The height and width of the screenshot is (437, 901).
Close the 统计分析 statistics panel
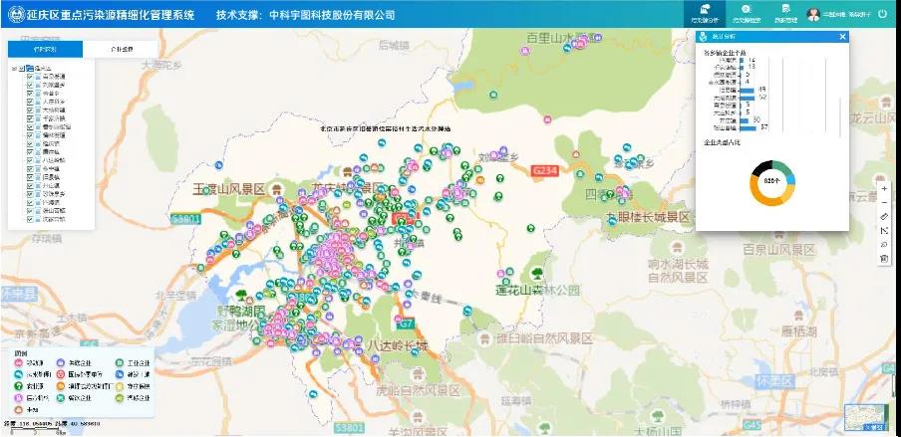(842, 37)
